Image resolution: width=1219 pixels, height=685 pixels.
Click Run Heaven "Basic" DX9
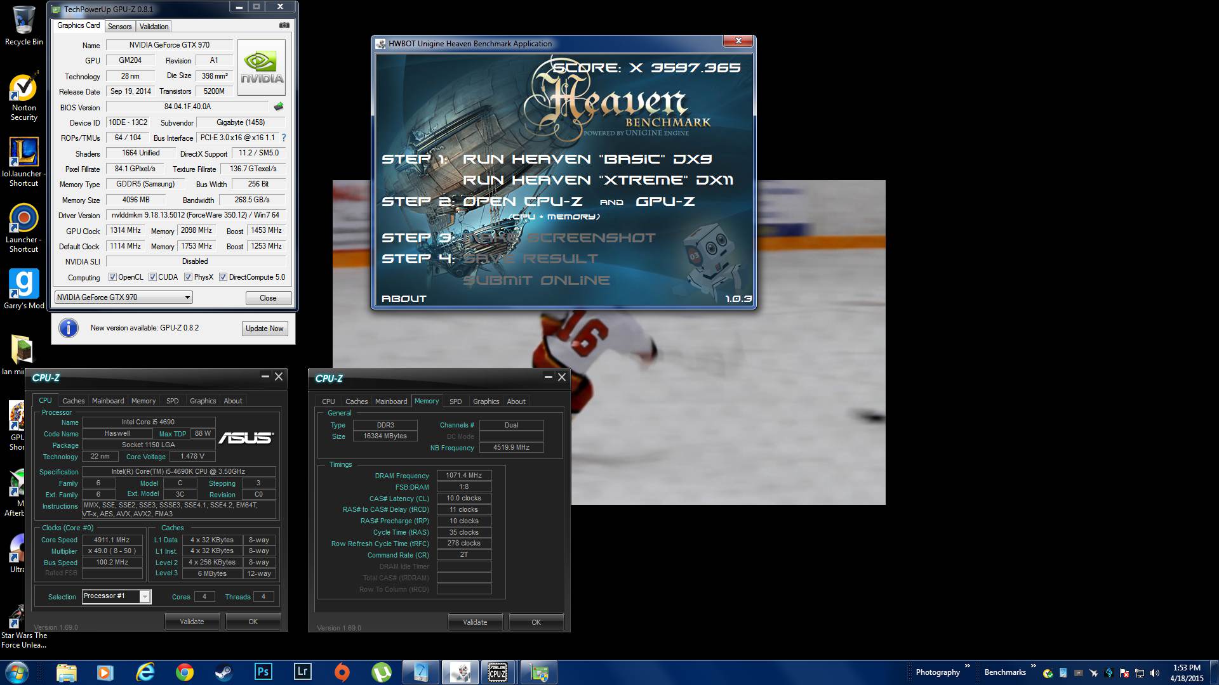coord(587,159)
